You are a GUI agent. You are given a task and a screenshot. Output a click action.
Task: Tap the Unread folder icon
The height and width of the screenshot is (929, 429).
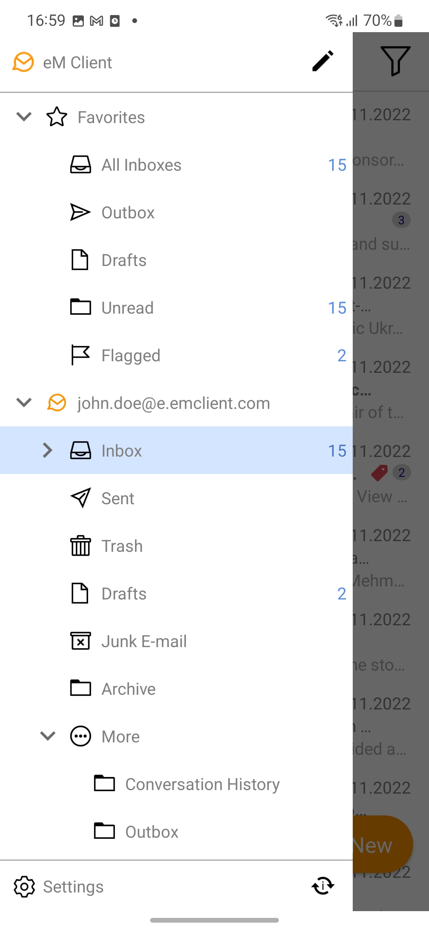click(x=81, y=307)
